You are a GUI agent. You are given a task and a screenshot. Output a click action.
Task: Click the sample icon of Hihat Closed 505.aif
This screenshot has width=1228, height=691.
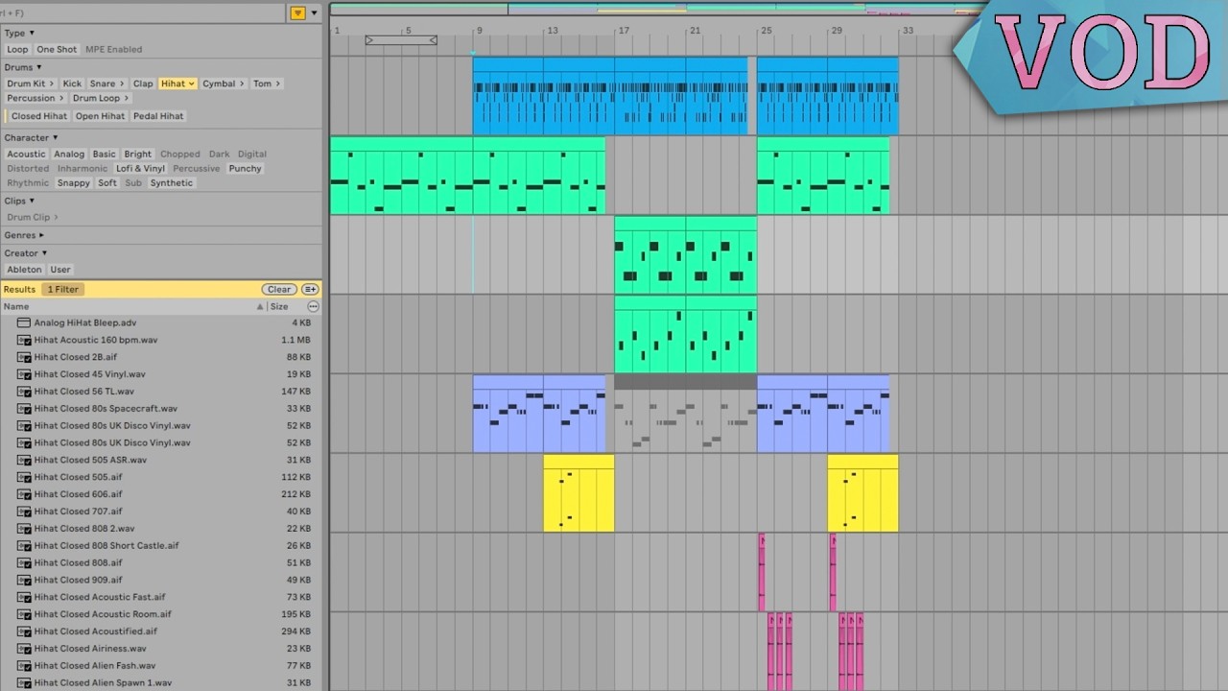(x=24, y=477)
